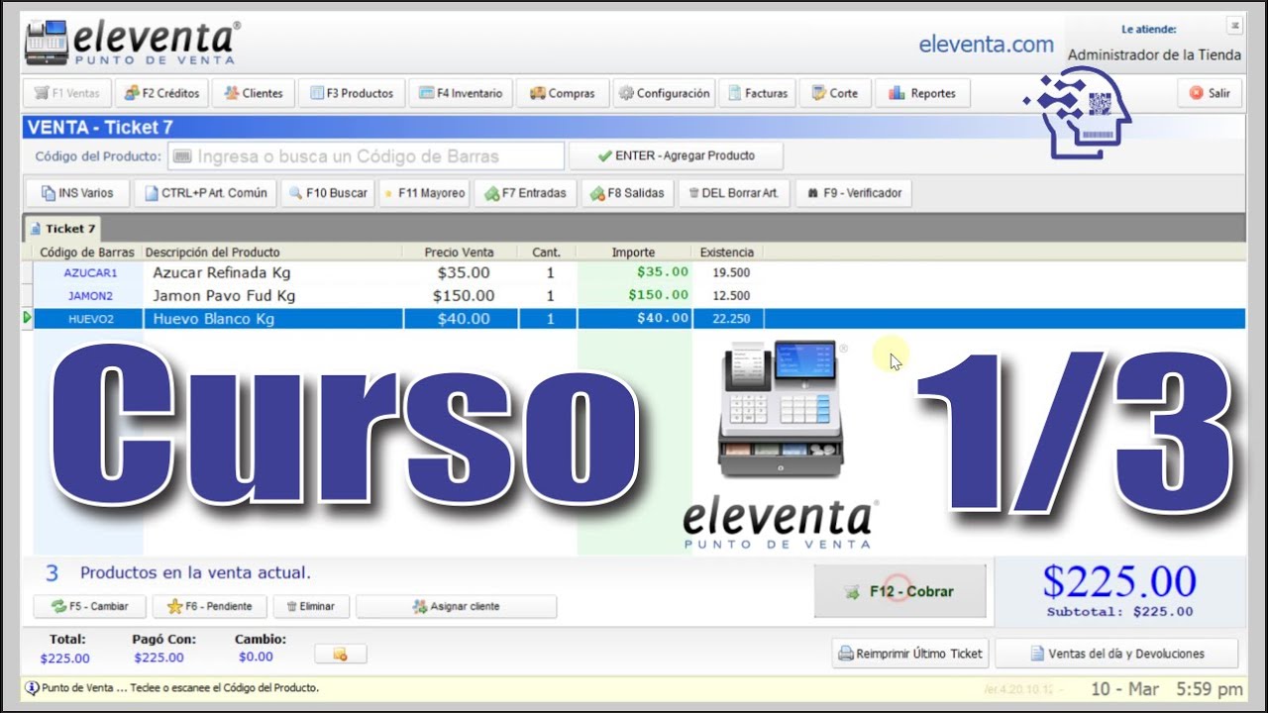1268x713 pixels.
Task: Click the 12.500 existencia value
Action: click(x=731, y=295)
